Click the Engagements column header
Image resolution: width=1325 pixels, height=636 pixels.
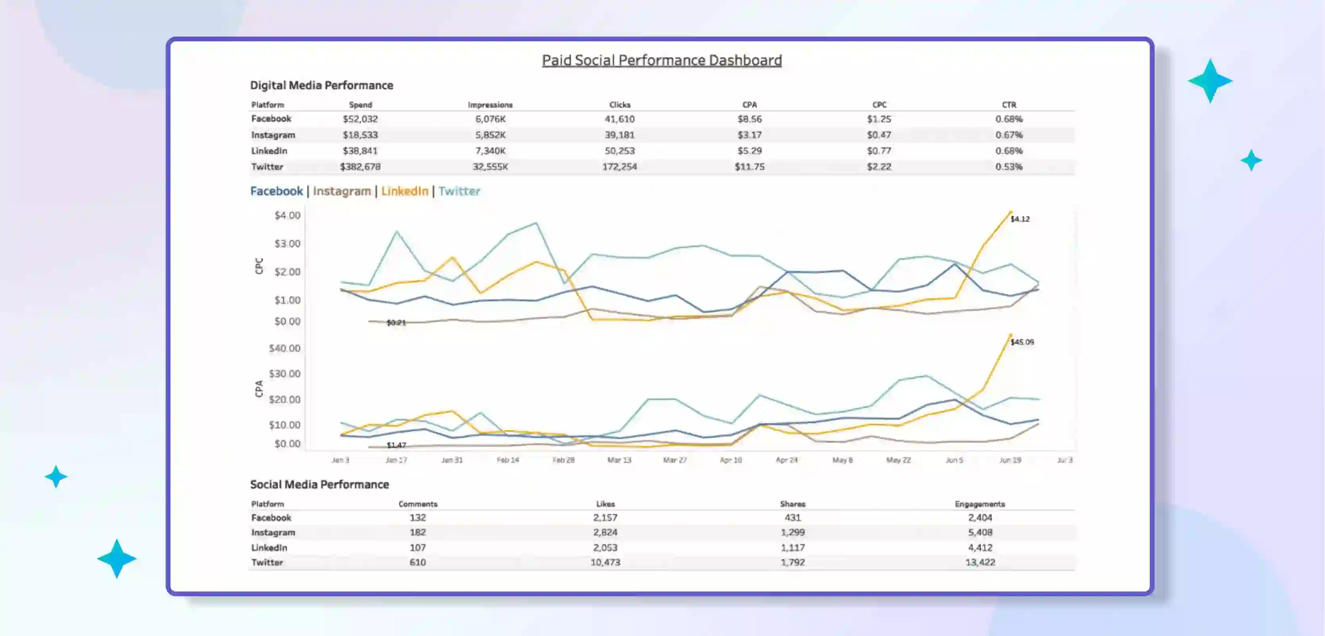click(980, 504)
